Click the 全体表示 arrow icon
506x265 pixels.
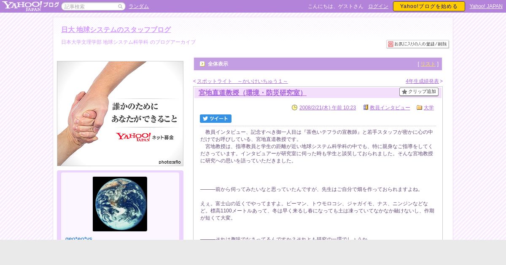pos(202,64)
